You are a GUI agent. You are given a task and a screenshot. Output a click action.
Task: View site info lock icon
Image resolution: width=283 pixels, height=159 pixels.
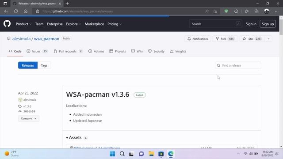(37, 11)
